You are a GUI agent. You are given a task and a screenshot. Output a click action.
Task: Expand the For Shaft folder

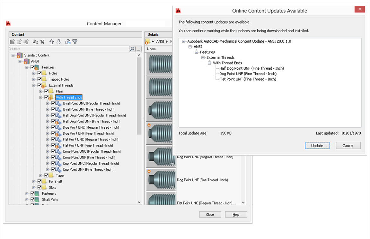pyautogui.click(x=34, y=182)
